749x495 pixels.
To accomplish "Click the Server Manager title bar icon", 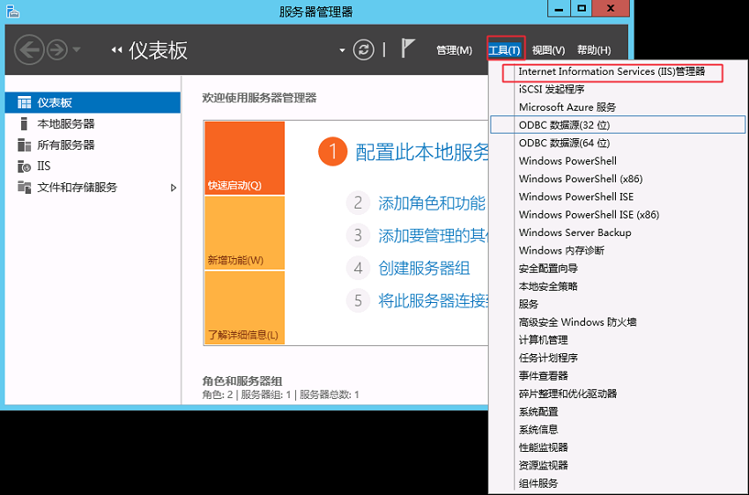I will click(x=13, y=11).
